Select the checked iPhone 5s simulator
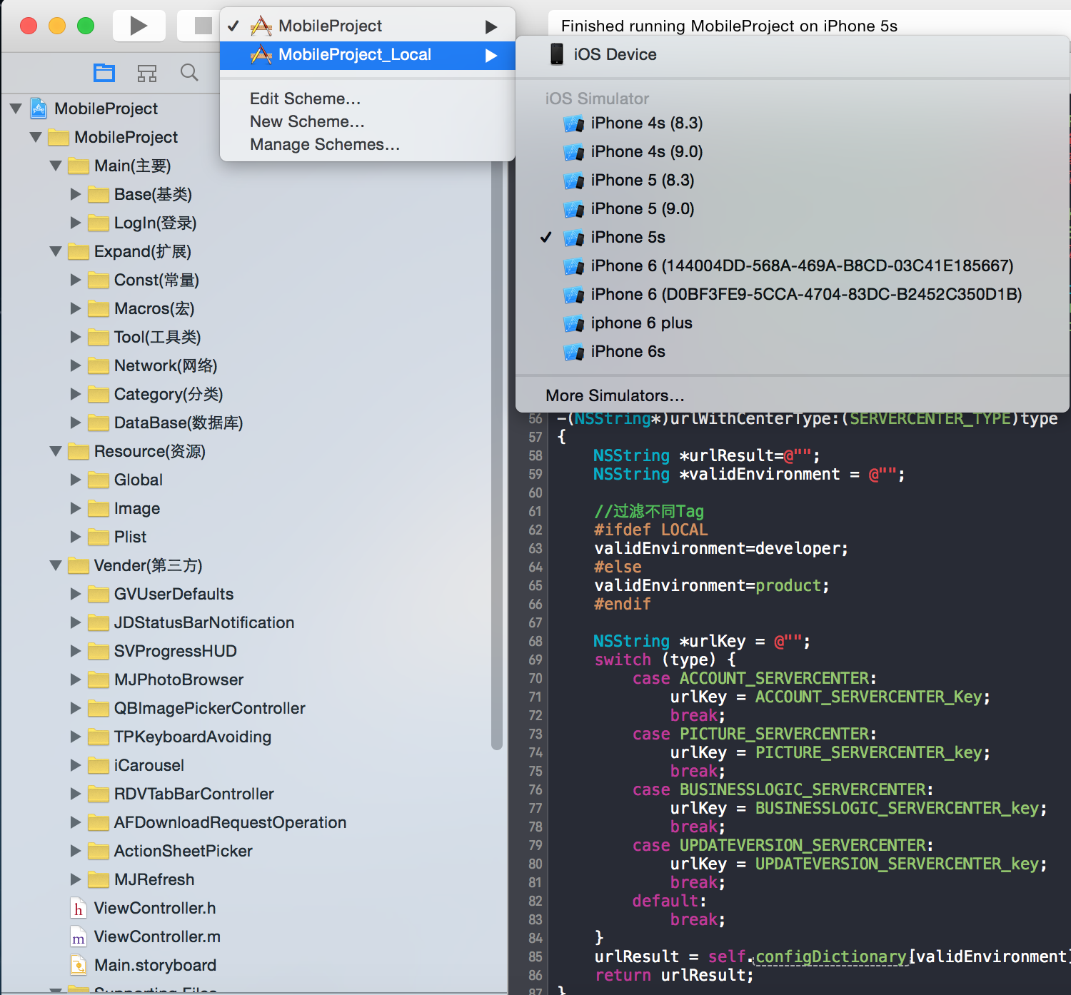1071x995 pixels. pos(628,238)
